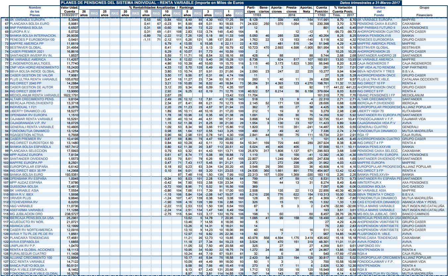Click fund name 'RENTPENSION IX'
The width and height of the screenshot is (448, 276).
pos(371,250)
